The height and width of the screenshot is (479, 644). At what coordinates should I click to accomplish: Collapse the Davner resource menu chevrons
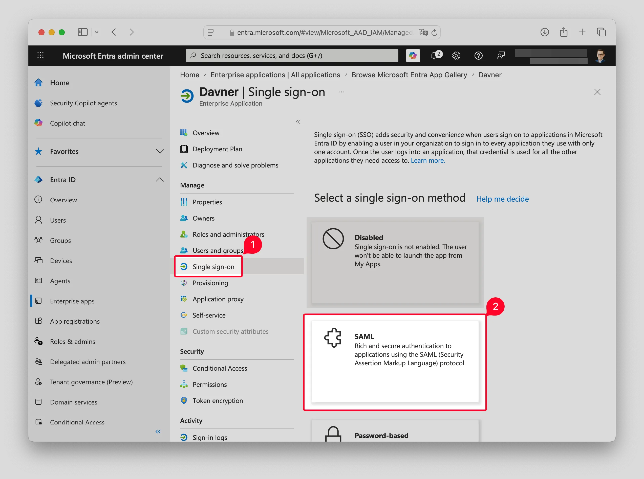point(298,122)
